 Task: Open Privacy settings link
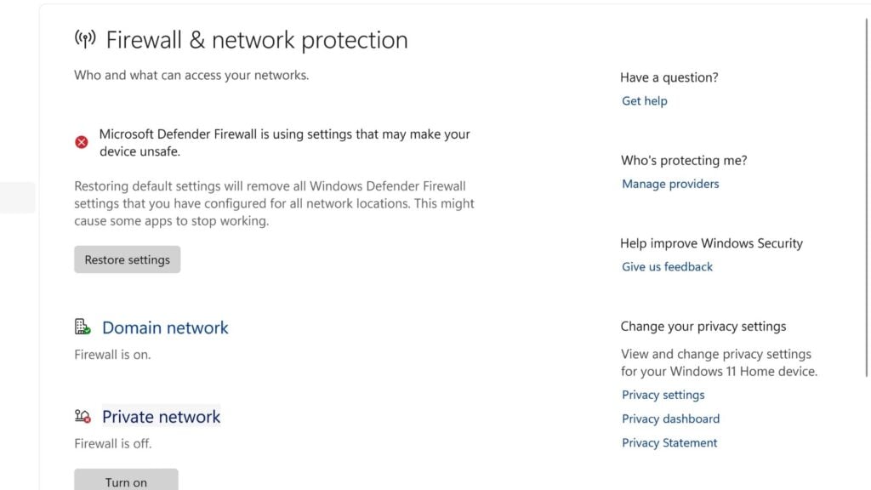663,395
